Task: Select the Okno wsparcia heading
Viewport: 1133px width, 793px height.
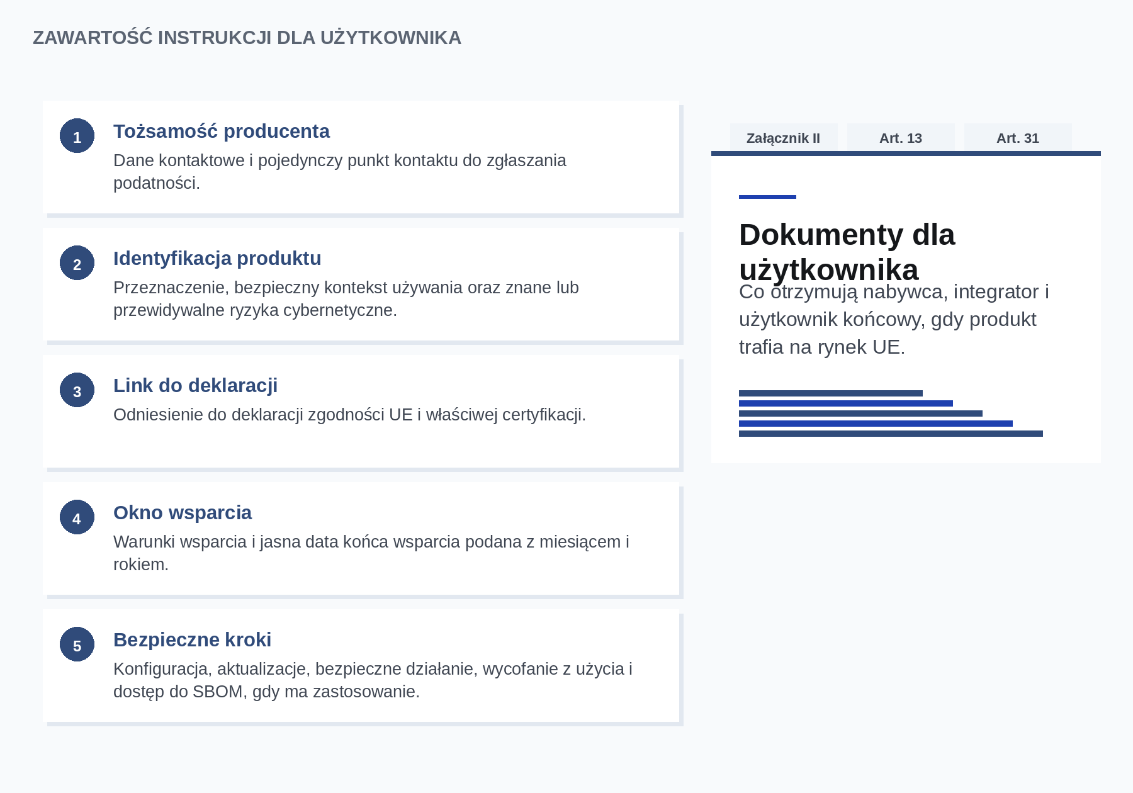Action: [183, 512]
